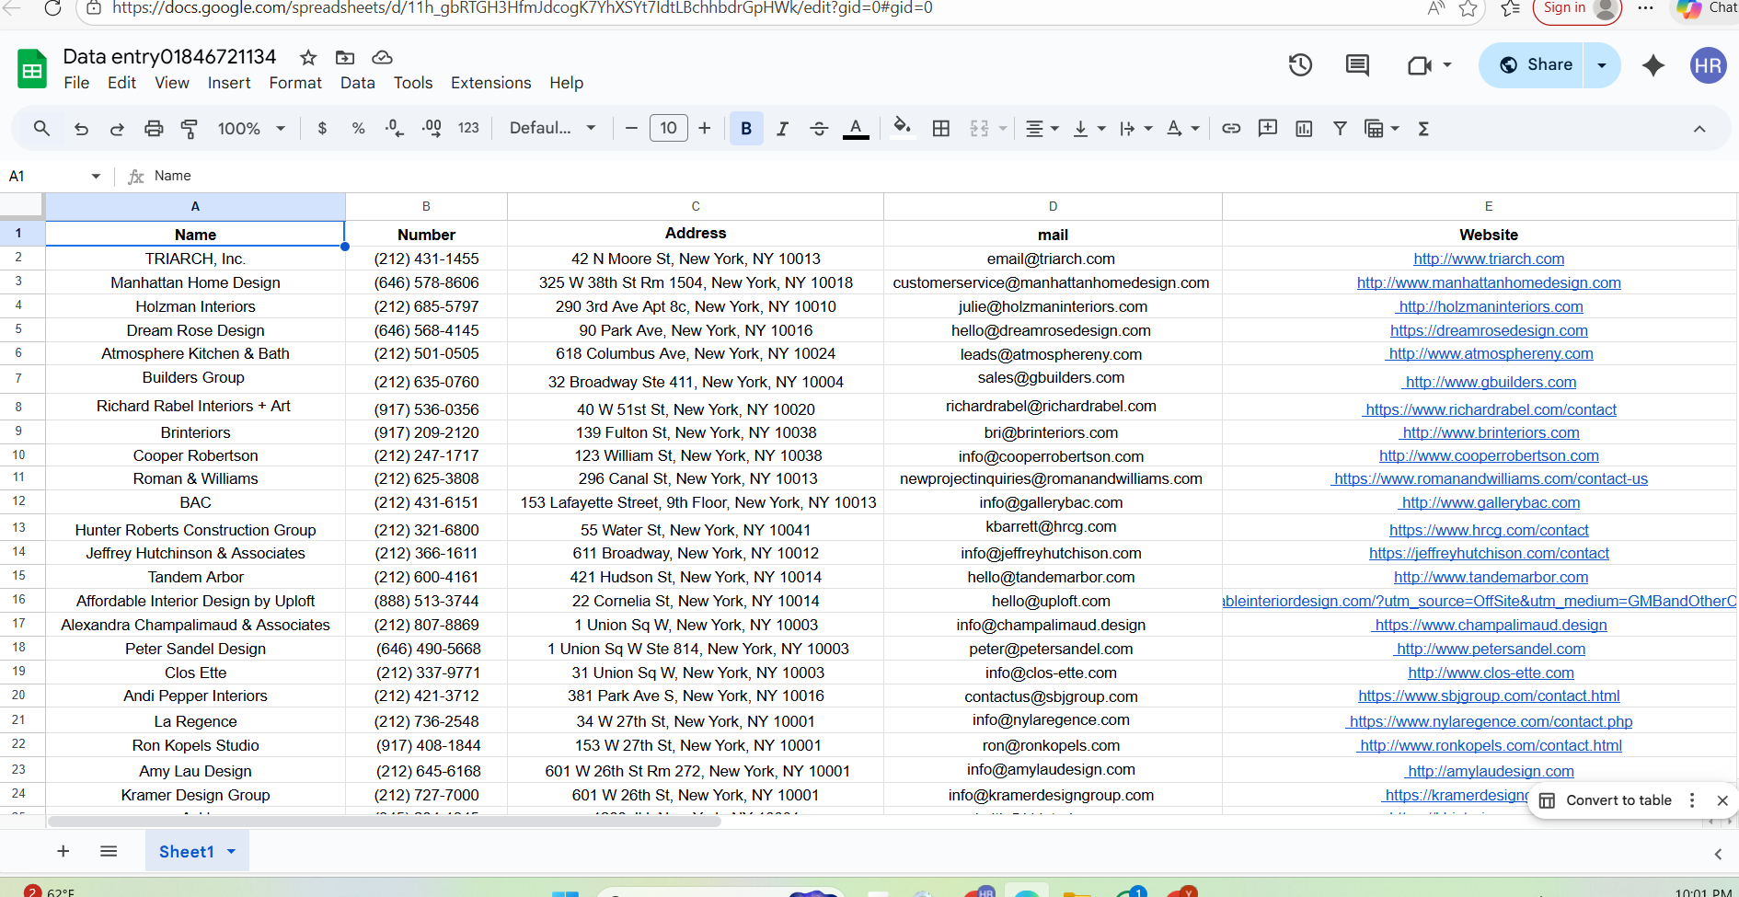The width and height of the screenshot is (1739, 897).
Task: Toggle strikethrough formatting
Action: 819,129
